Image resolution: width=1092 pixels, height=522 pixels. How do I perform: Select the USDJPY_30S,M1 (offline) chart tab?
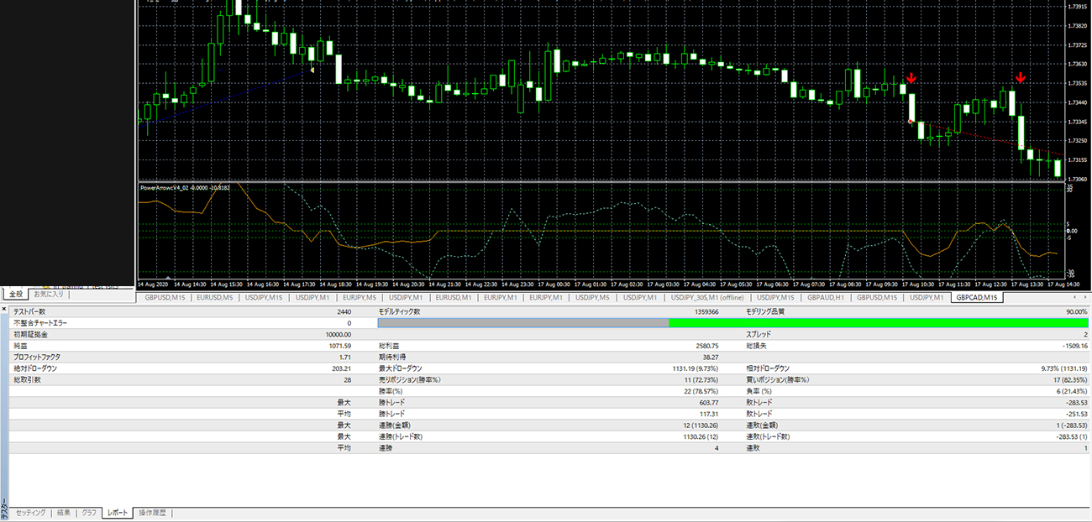707,298
